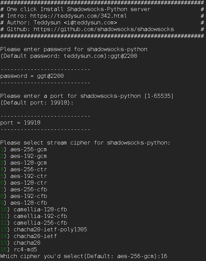Viewport: 206px width, 261px height.
Task: Click the 'Please select stream cipher' line
Action: pos(85,143)
